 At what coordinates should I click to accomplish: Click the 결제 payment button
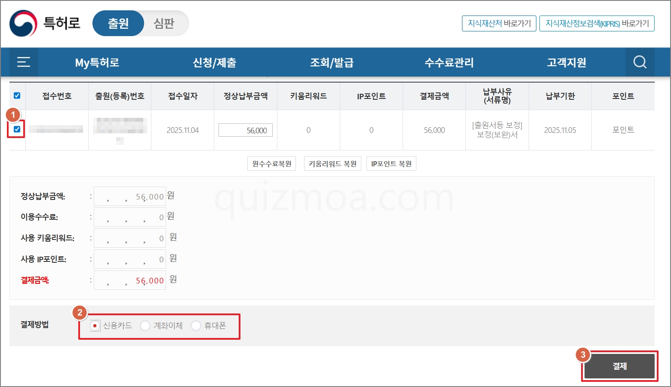coord(619,366)
